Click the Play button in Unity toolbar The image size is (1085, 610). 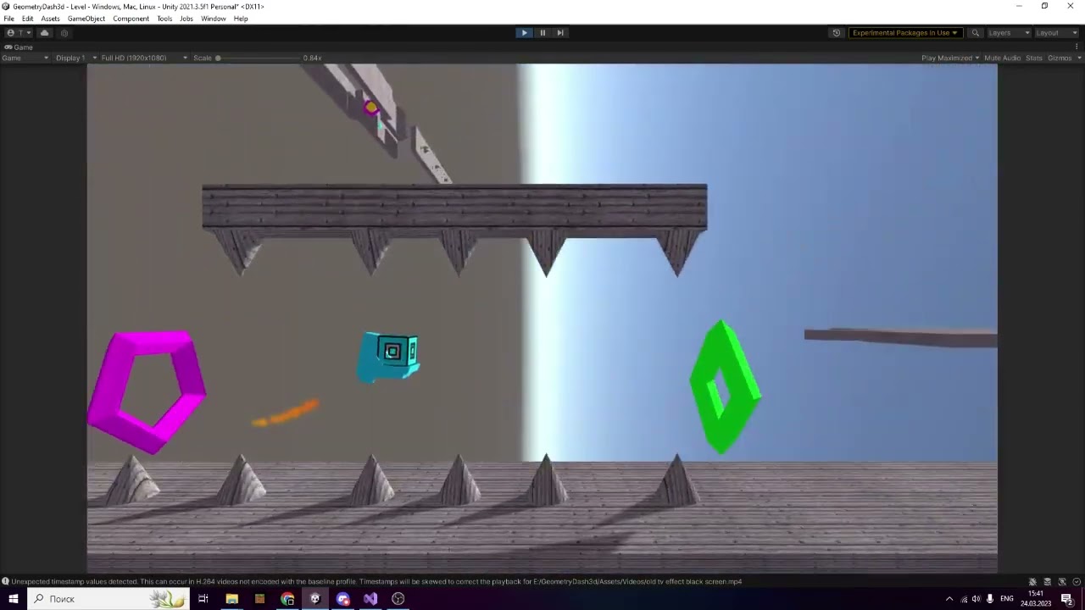[524, 33]
